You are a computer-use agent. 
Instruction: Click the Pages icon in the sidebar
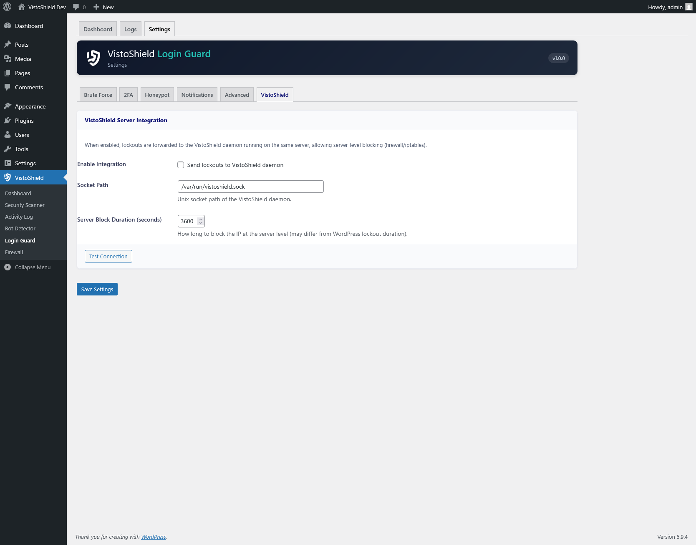click(8, 73)
